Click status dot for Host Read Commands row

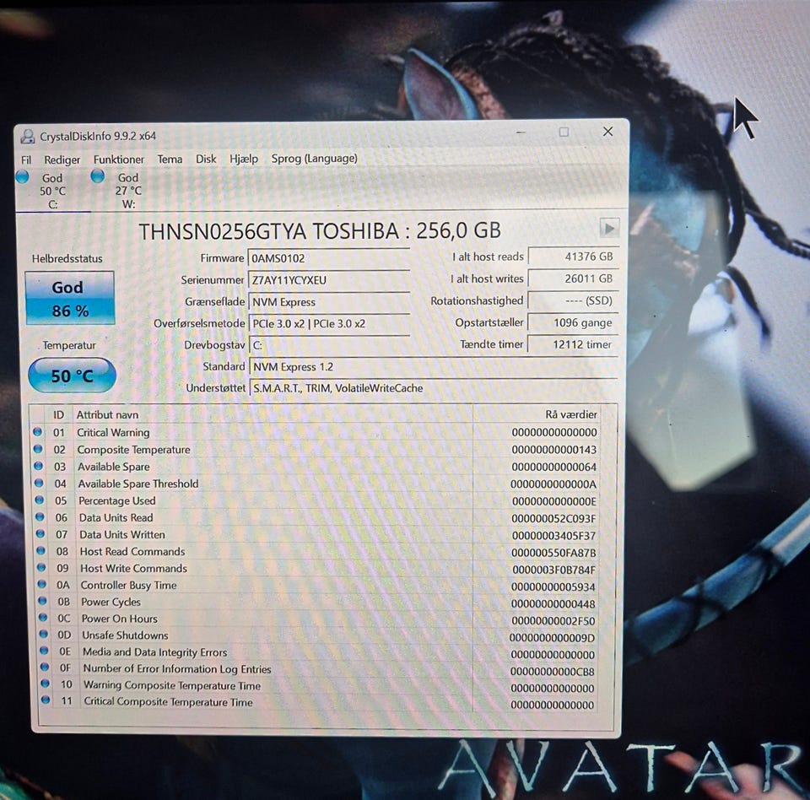pos(40,550)
